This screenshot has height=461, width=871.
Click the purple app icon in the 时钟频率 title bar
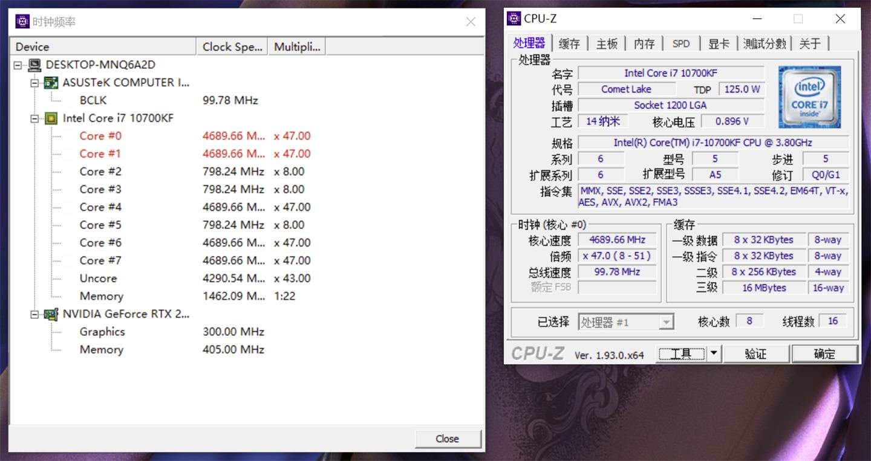click(22, 22)
